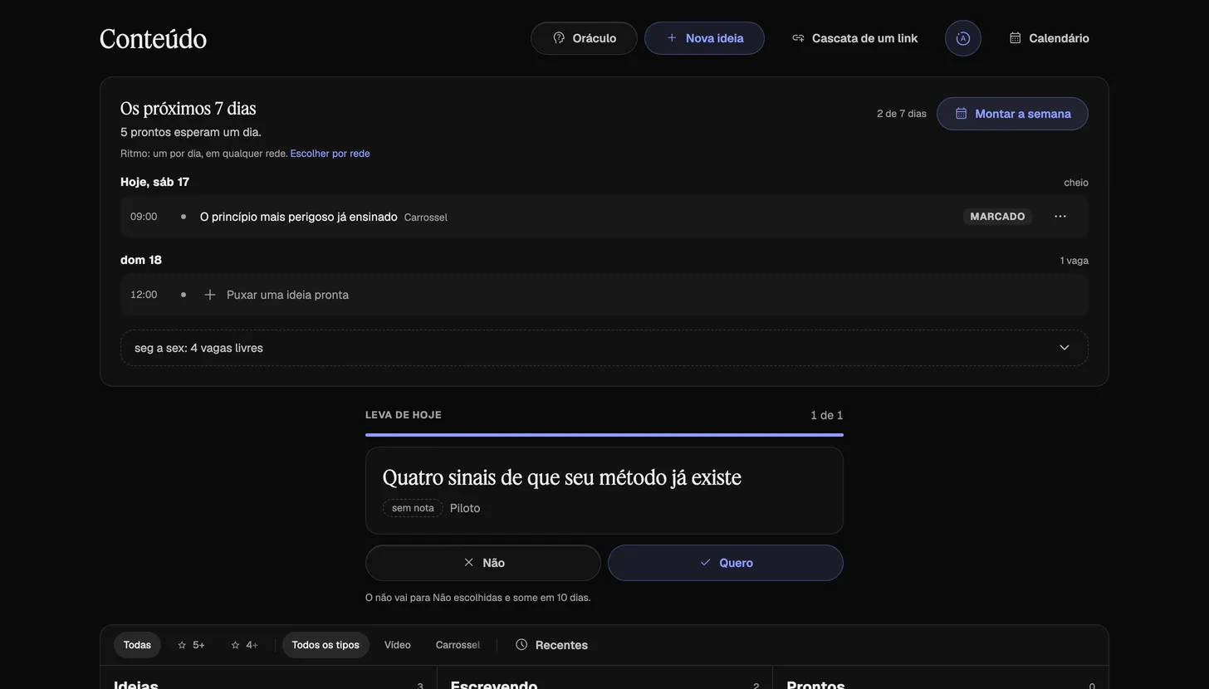
Task: Select the Todas filter
Action: point(137,645)
